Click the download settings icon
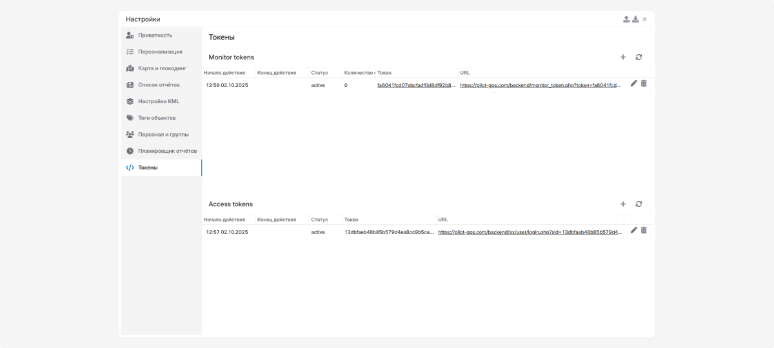The width and height of the screenshot is (774, 348). 635,19
